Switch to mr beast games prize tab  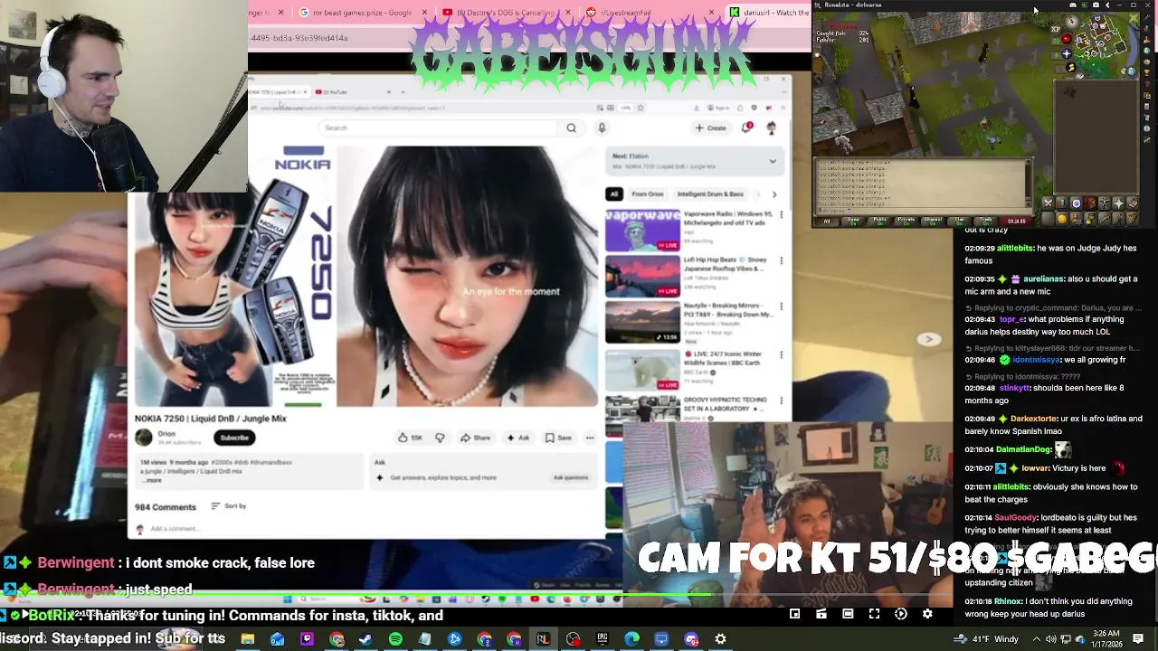[362, 13]
